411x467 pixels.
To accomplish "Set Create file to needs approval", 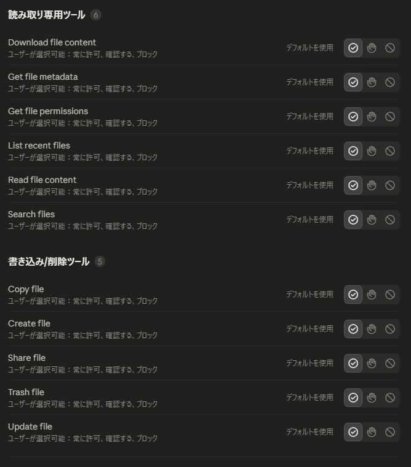I will [372, 329].
